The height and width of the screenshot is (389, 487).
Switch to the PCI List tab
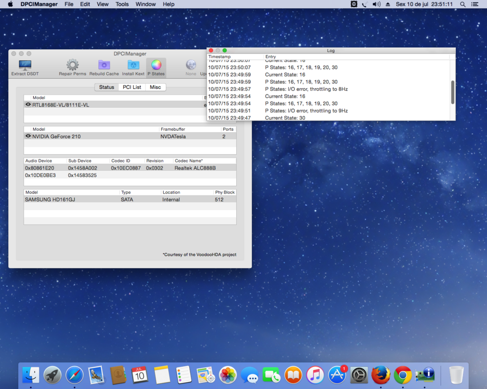click(132, 87)
